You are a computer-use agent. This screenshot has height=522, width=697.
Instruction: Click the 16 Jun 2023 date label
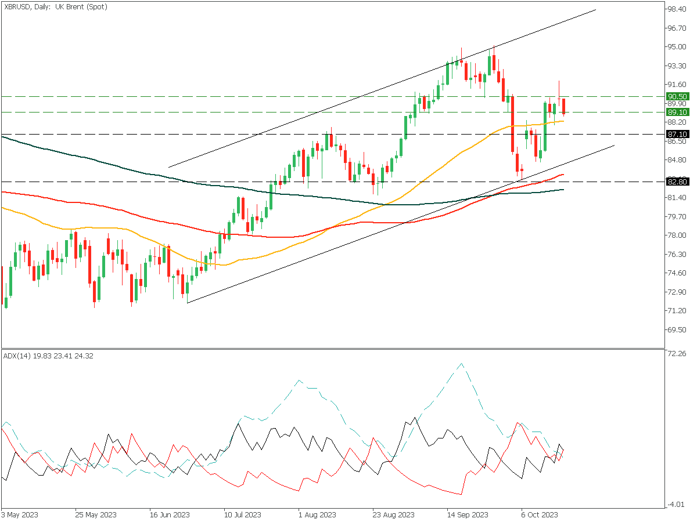[170, 514]
